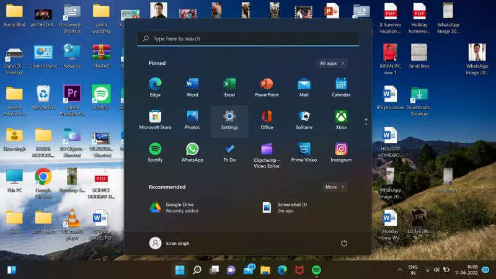
Task: Expand the All apps list
Action: [x=332, y=63]
